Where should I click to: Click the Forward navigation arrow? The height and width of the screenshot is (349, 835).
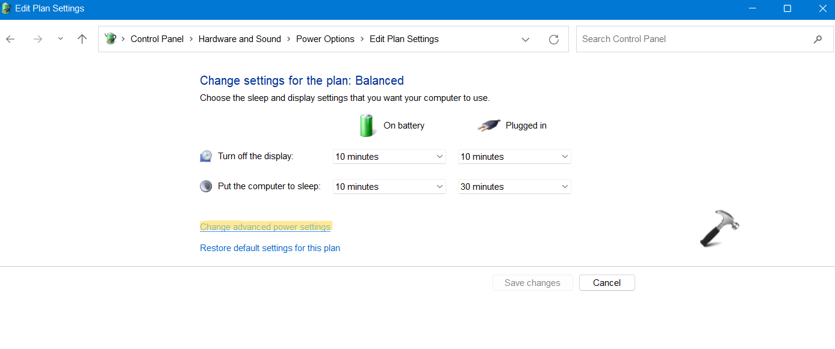pos(38,39)
